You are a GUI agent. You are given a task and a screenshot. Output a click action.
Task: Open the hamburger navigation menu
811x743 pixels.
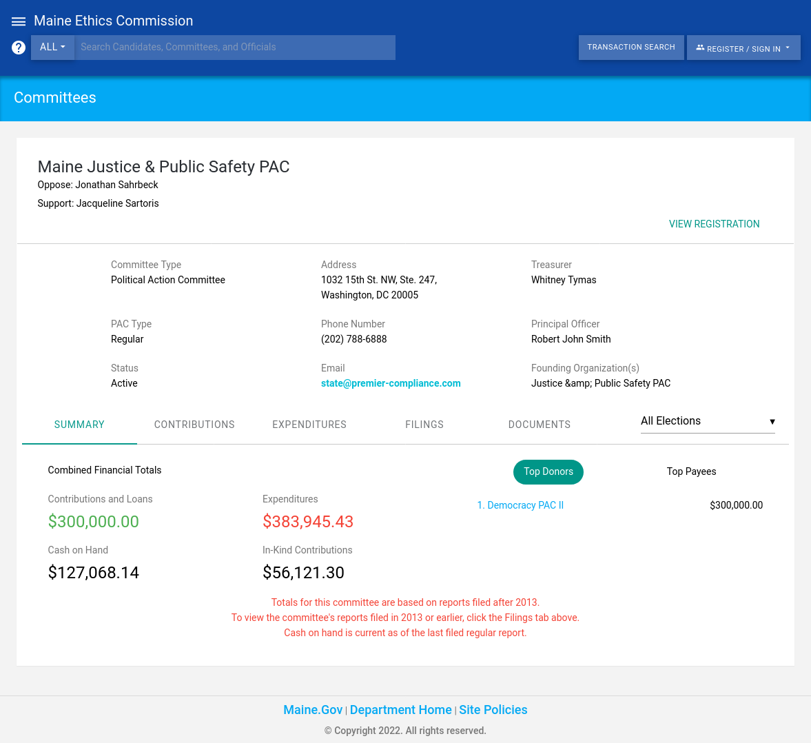[x=19, y=21]
